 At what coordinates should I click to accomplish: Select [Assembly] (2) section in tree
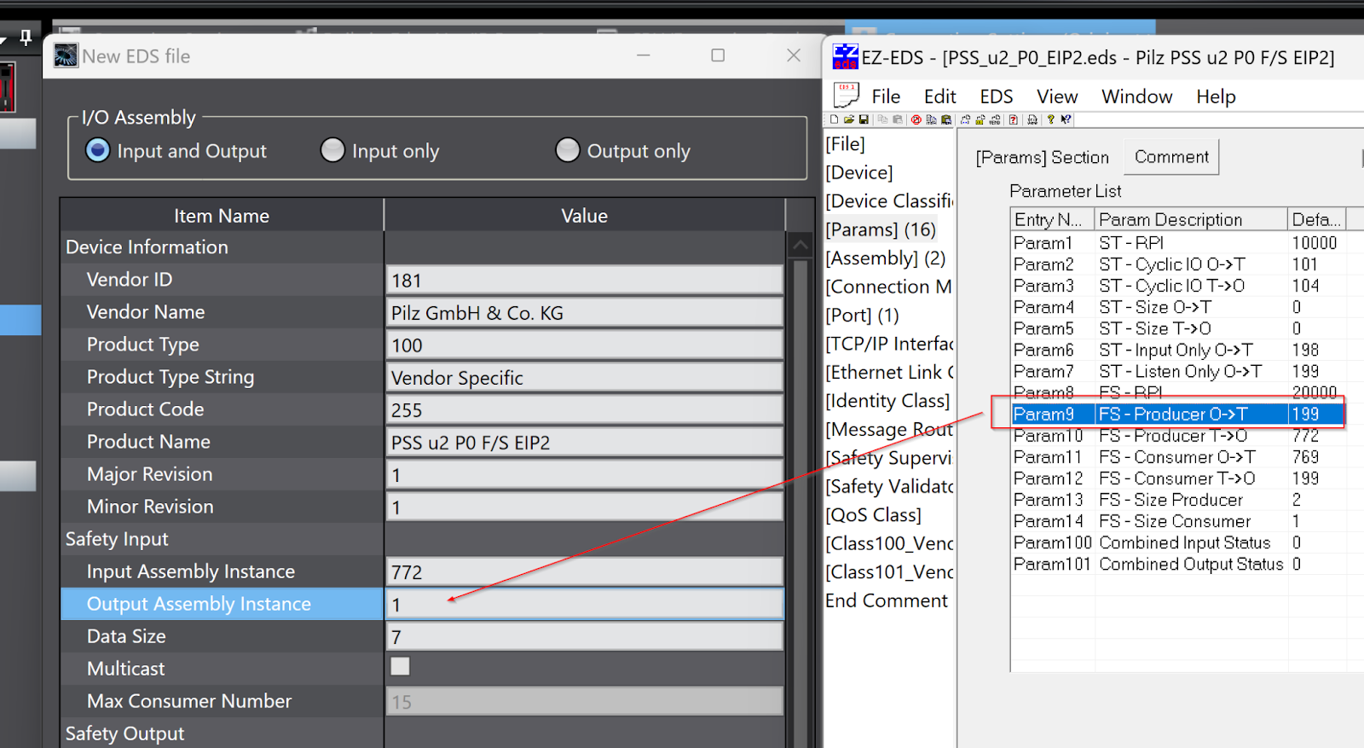886,258
